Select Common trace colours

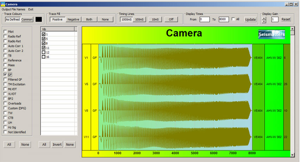tap(27, 19)
